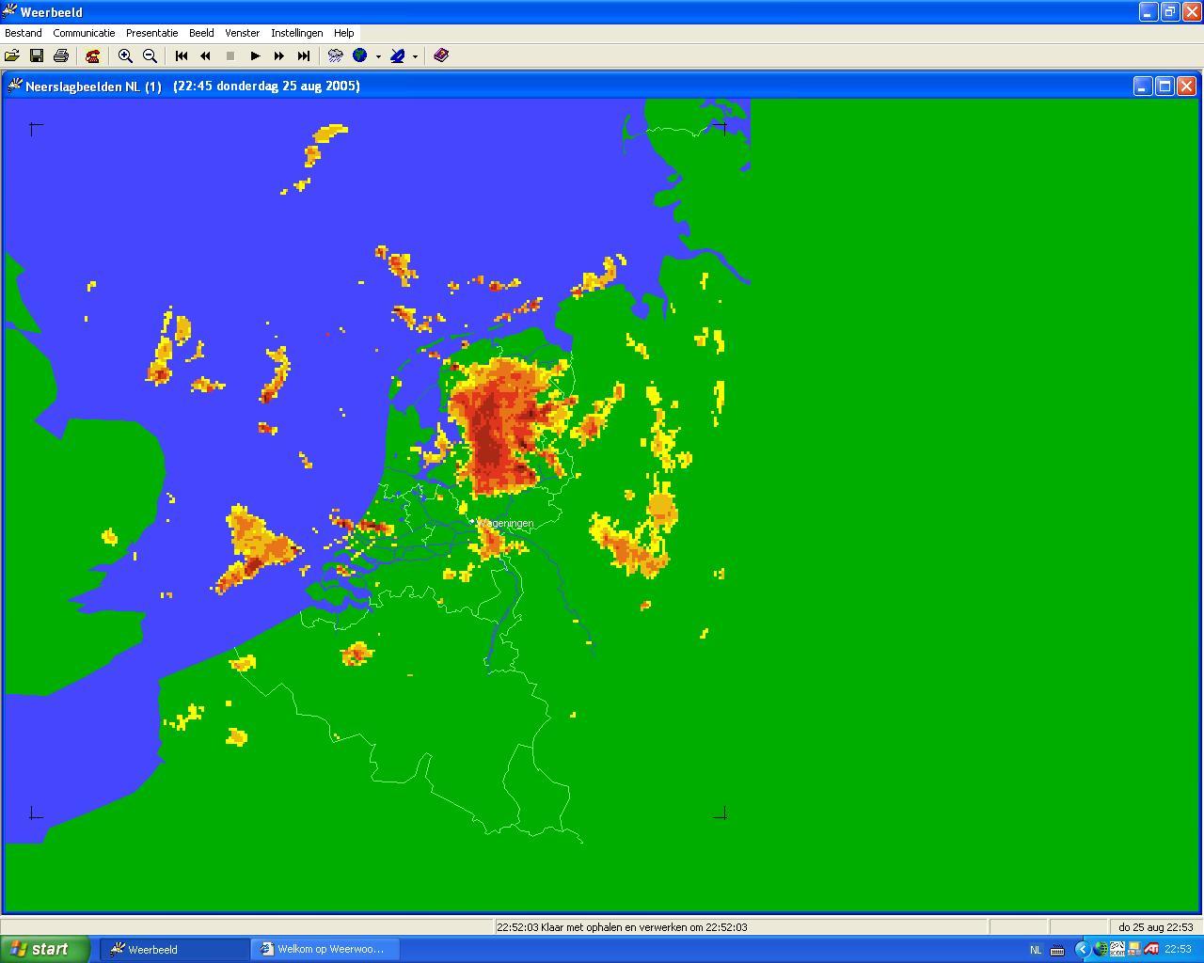Click the keyboard icon in the language bar
Image resolution: width=1204 pixels, height=963 pixels.
pyautogui.click(x=1057, y=950)
